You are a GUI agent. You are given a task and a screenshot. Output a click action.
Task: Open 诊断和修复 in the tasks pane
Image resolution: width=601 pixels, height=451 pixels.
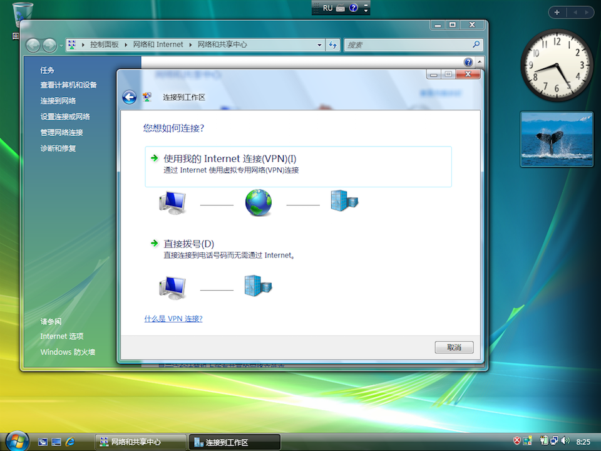tap(58, 148)
